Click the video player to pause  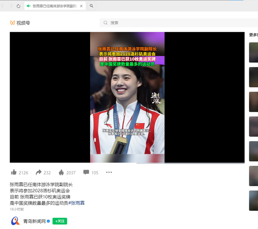[127, 97]
